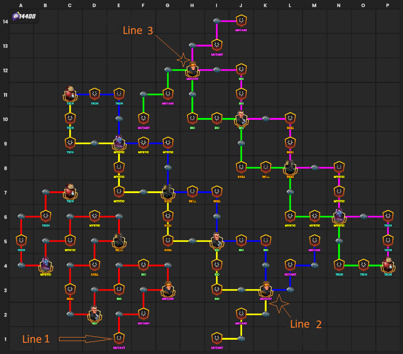Select the Tech node in cell P6
The height and width of the screenshot is (354, 403).
click(x=388, y=216)
